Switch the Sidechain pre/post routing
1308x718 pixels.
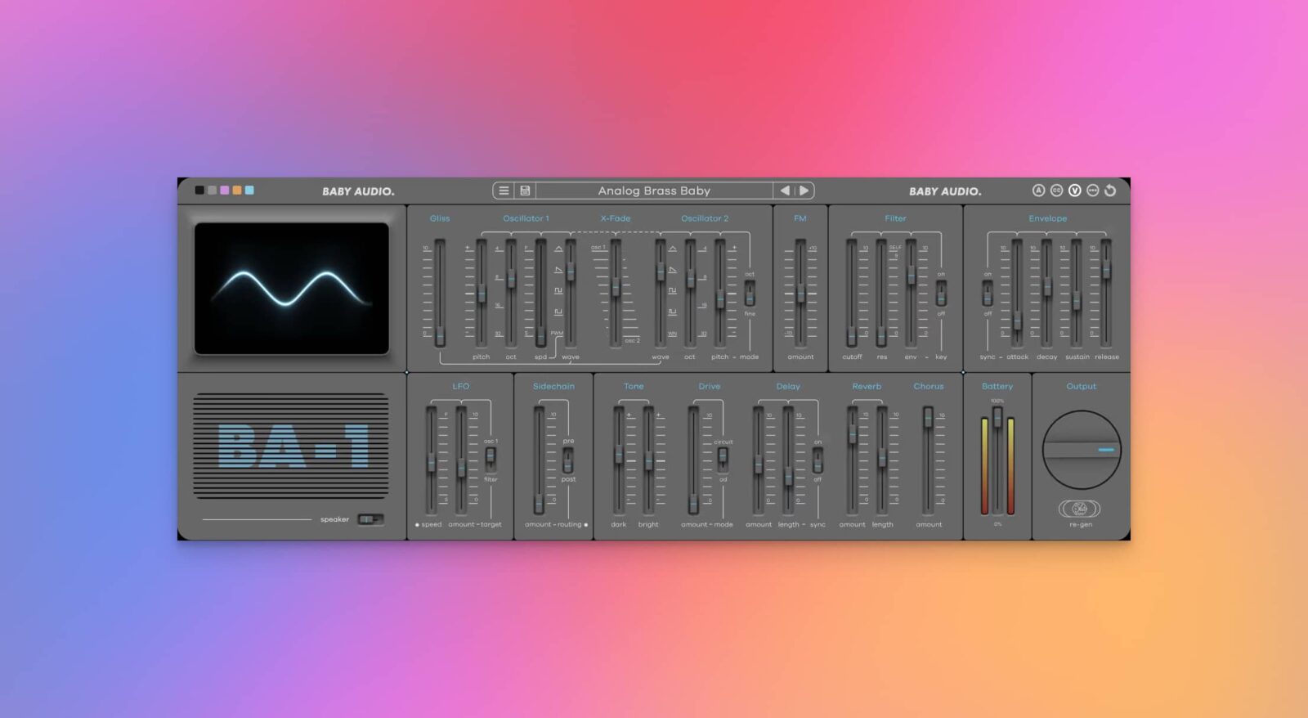point(568,460)
